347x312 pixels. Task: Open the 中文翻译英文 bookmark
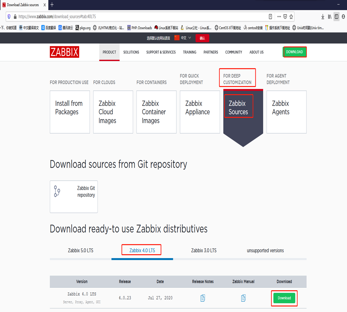click(29, 28)
